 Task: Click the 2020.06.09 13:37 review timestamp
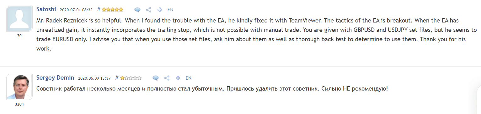pos(94,78)
